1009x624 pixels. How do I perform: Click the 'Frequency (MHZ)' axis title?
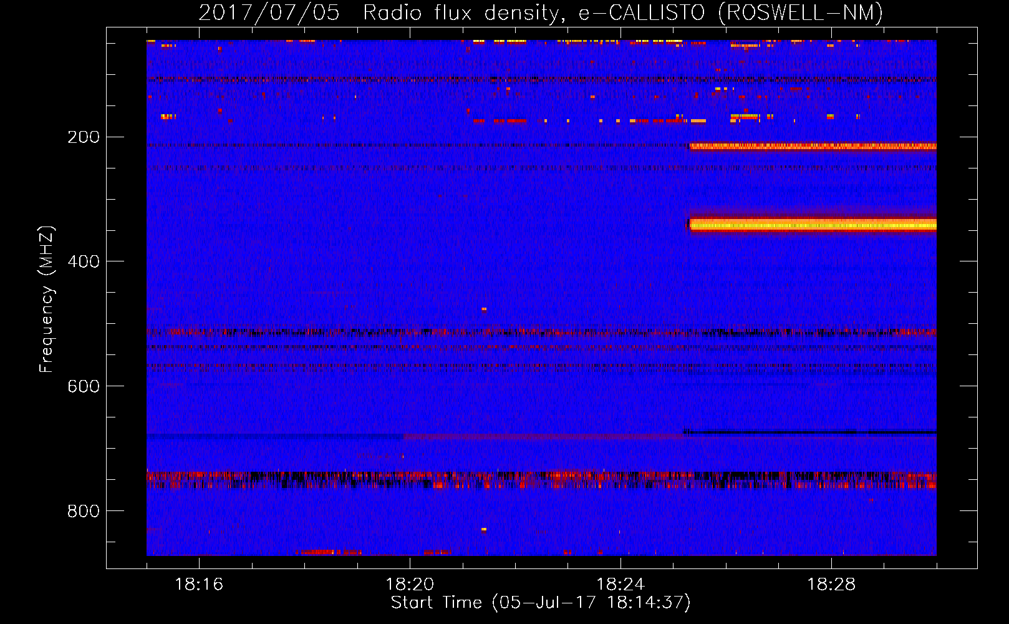click(47, 300)
